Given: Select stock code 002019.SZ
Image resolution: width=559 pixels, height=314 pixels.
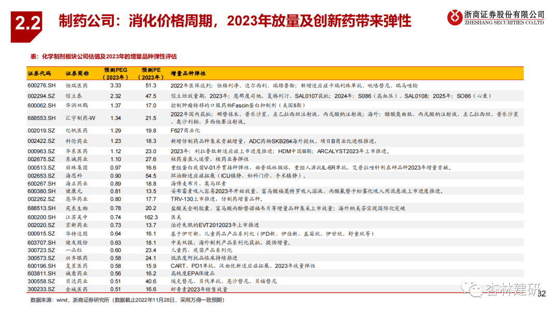Looking at the screenshot, I should 41,130.
